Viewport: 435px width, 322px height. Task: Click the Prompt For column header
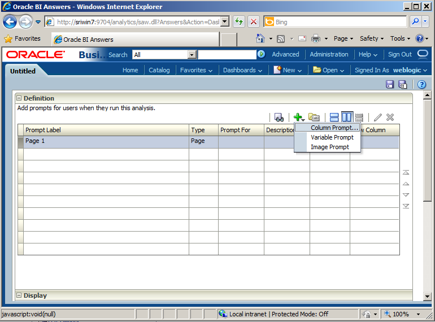[x=241, y=130]
